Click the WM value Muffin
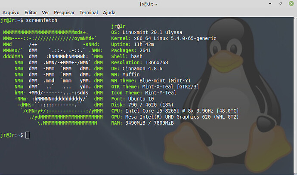297x175 pixels. pyautogui.click(x=131, y=75)
